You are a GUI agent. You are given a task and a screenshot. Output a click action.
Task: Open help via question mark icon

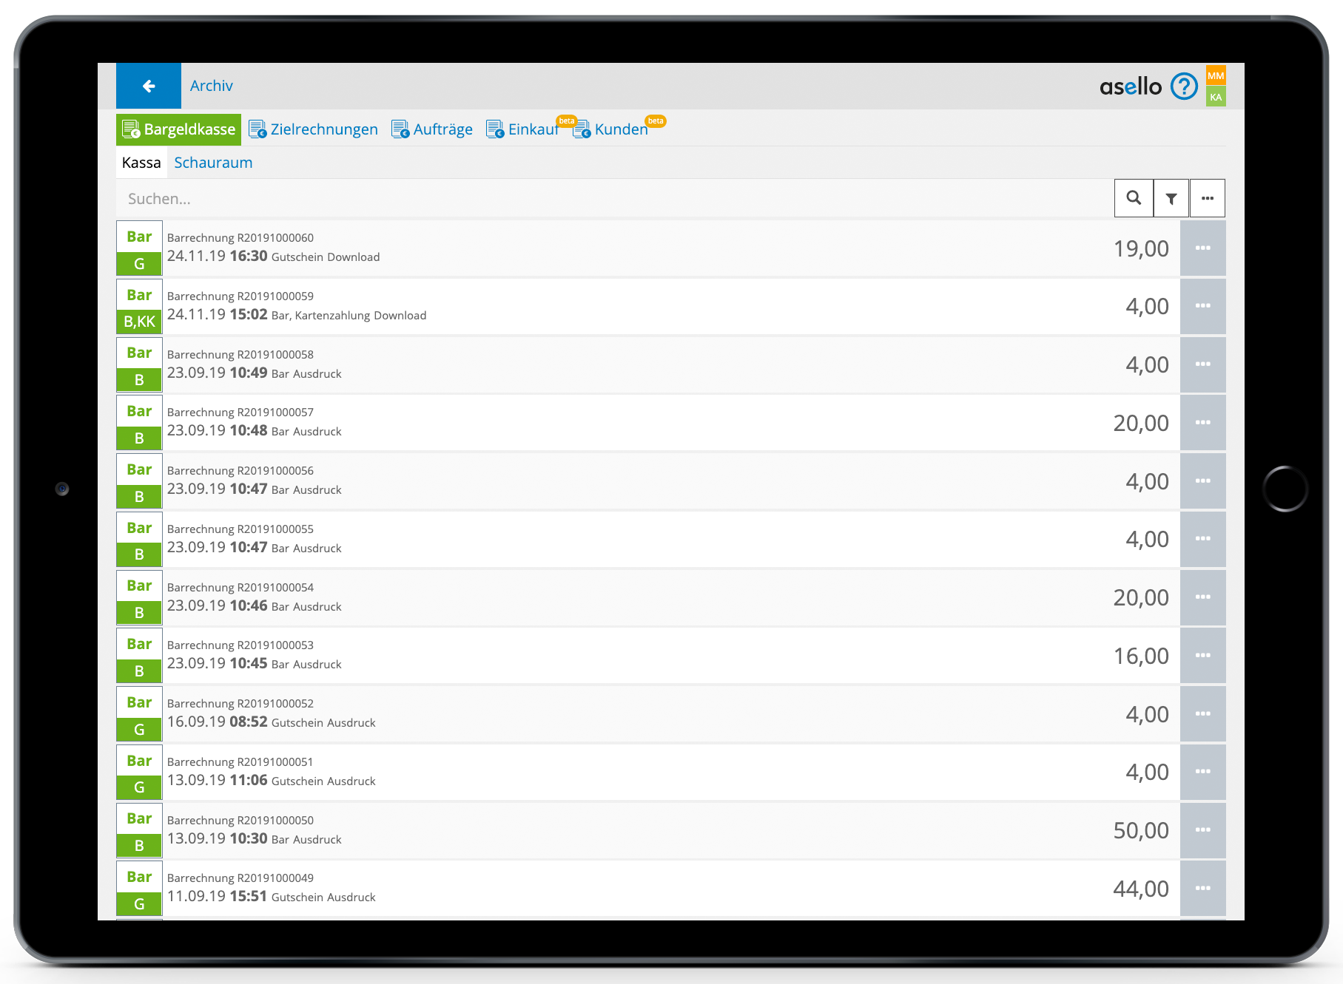click(x=1183, y=86)
